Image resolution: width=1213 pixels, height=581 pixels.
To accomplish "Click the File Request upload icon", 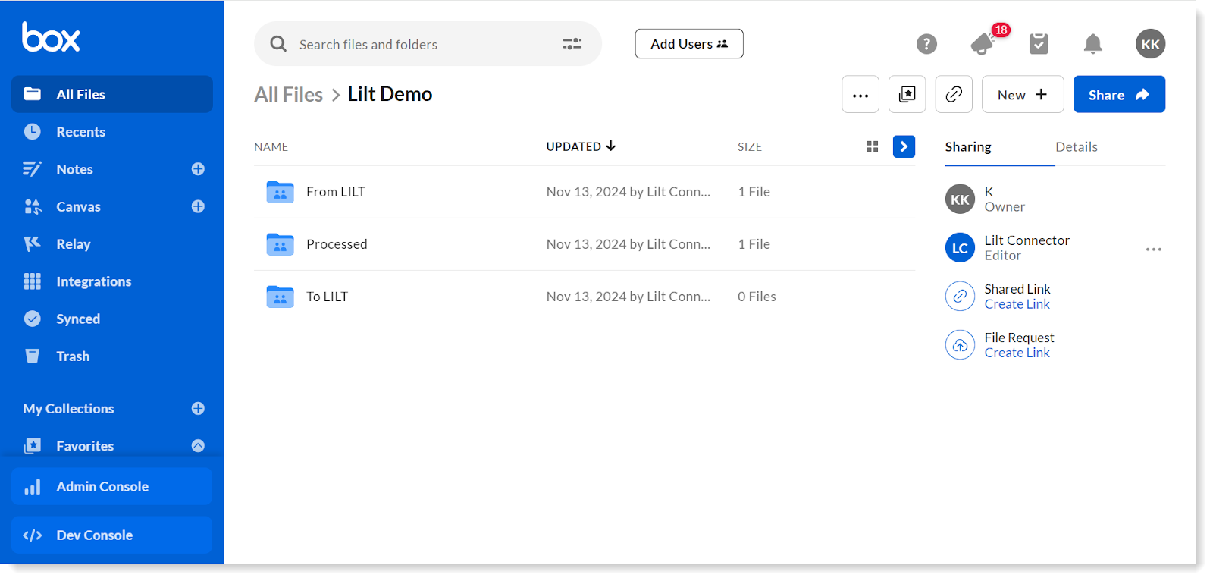I will click(960, 345).
